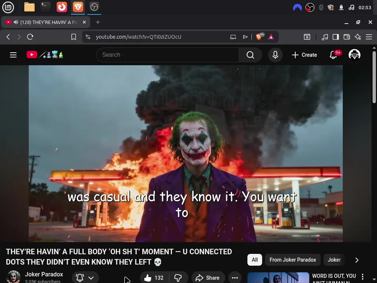377x283 pixels.
Task: Open the blue VPN tray icon
Action: pos(297,7)
